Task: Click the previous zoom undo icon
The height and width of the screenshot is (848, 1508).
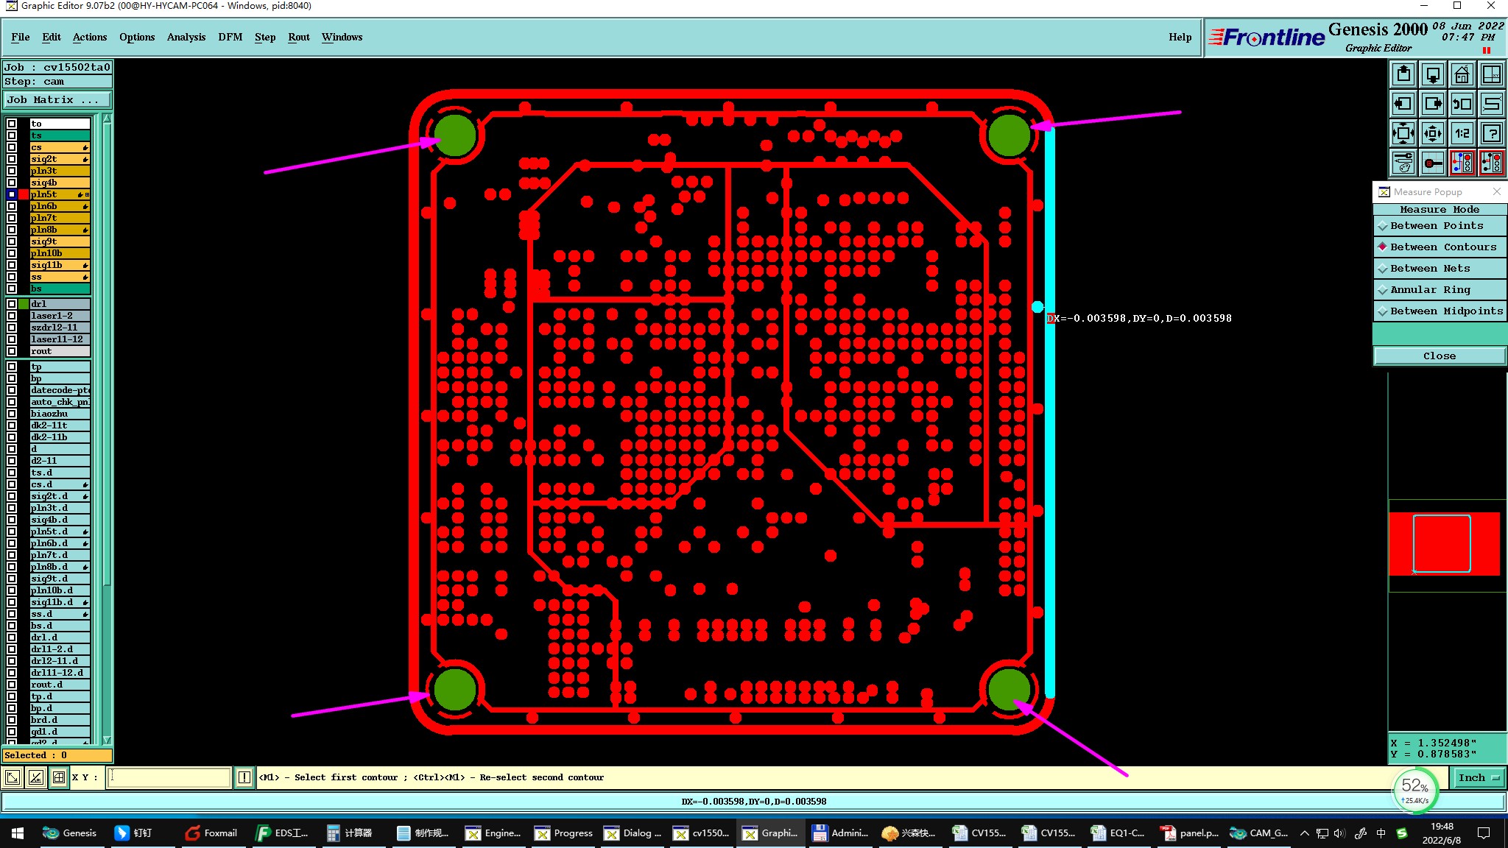Action: pyautogui.click(x=1462, y=104)
